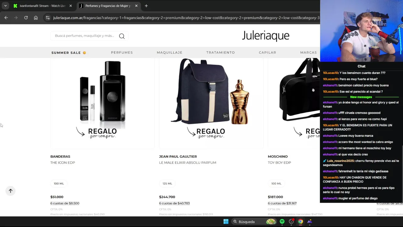The width and height of the screenshot is (403, 227).
Task: Click the scroll-to-top arrow button
Action: (10, 191)
